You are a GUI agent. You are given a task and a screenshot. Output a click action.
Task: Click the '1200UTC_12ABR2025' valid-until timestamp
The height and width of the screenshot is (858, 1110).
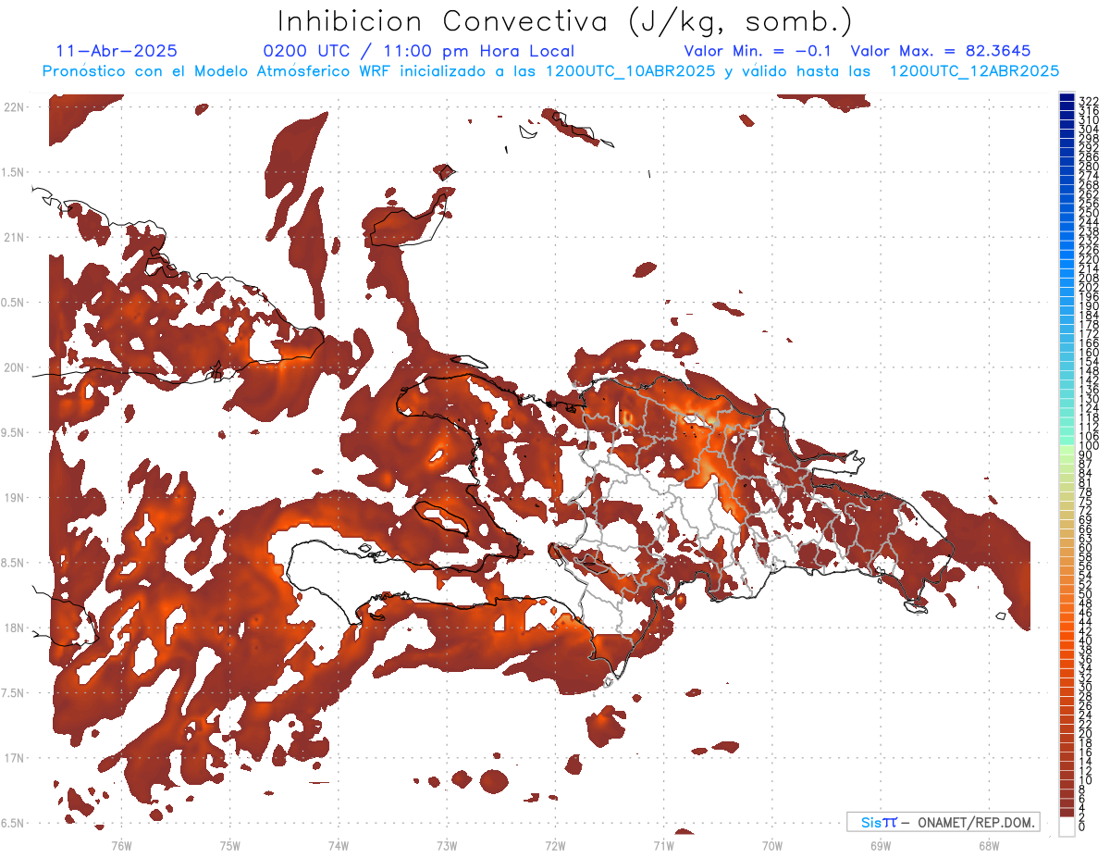pyautogui.click(x=974, y=71)
